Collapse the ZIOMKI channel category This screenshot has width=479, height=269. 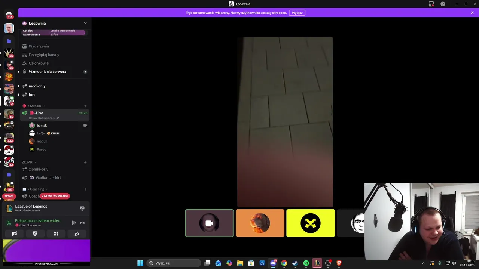(x=29, y=162)
